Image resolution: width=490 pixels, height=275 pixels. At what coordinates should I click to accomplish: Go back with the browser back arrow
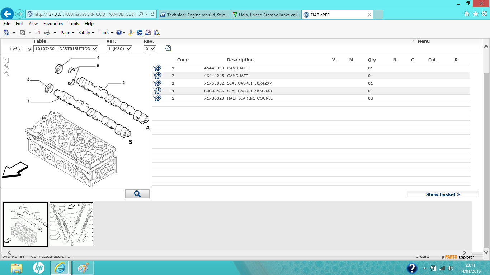8,14
